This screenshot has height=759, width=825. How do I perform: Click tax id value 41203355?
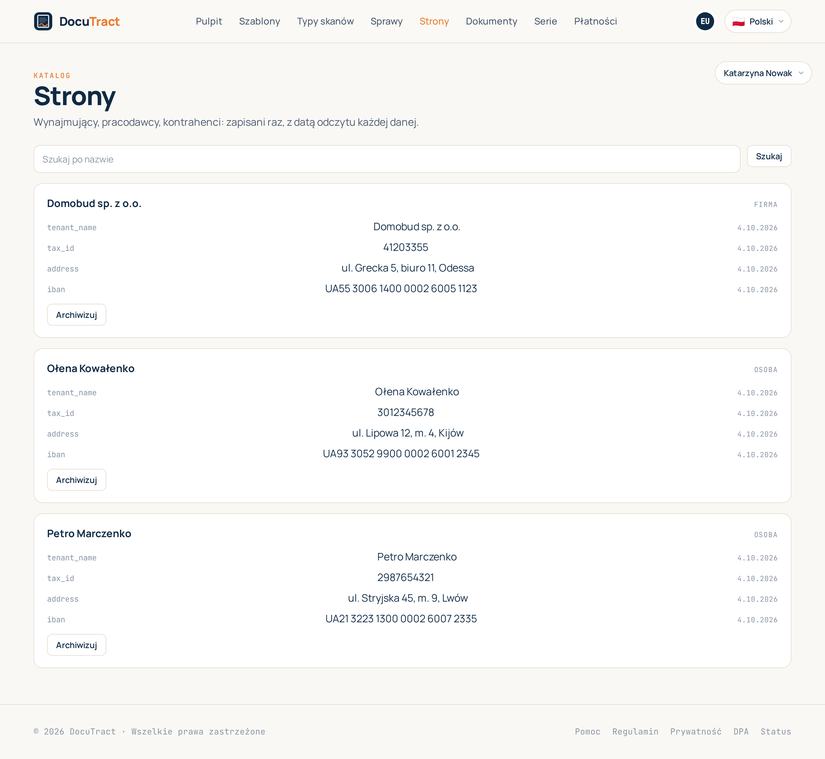click(405, 247)
